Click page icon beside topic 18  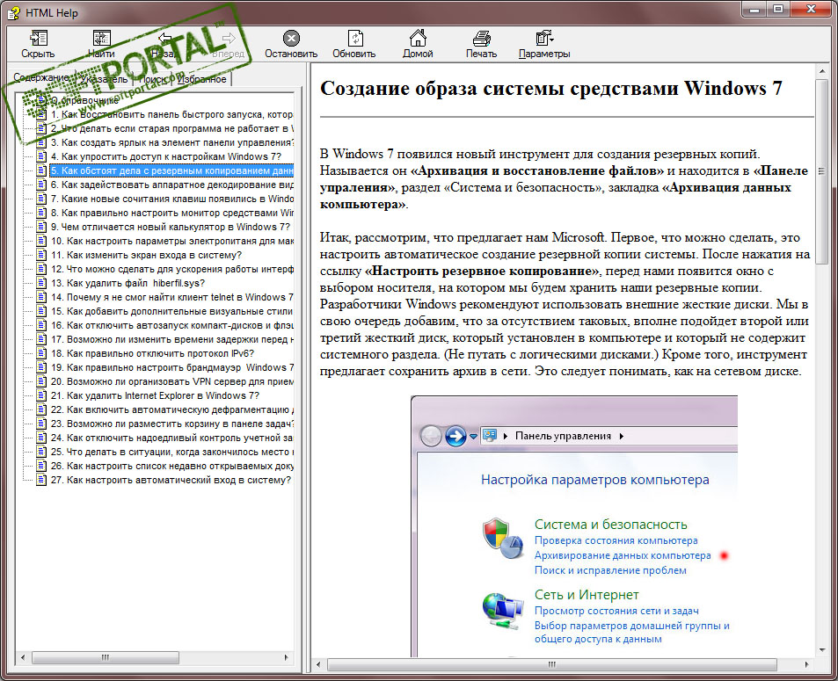click(x=41, y=353)
